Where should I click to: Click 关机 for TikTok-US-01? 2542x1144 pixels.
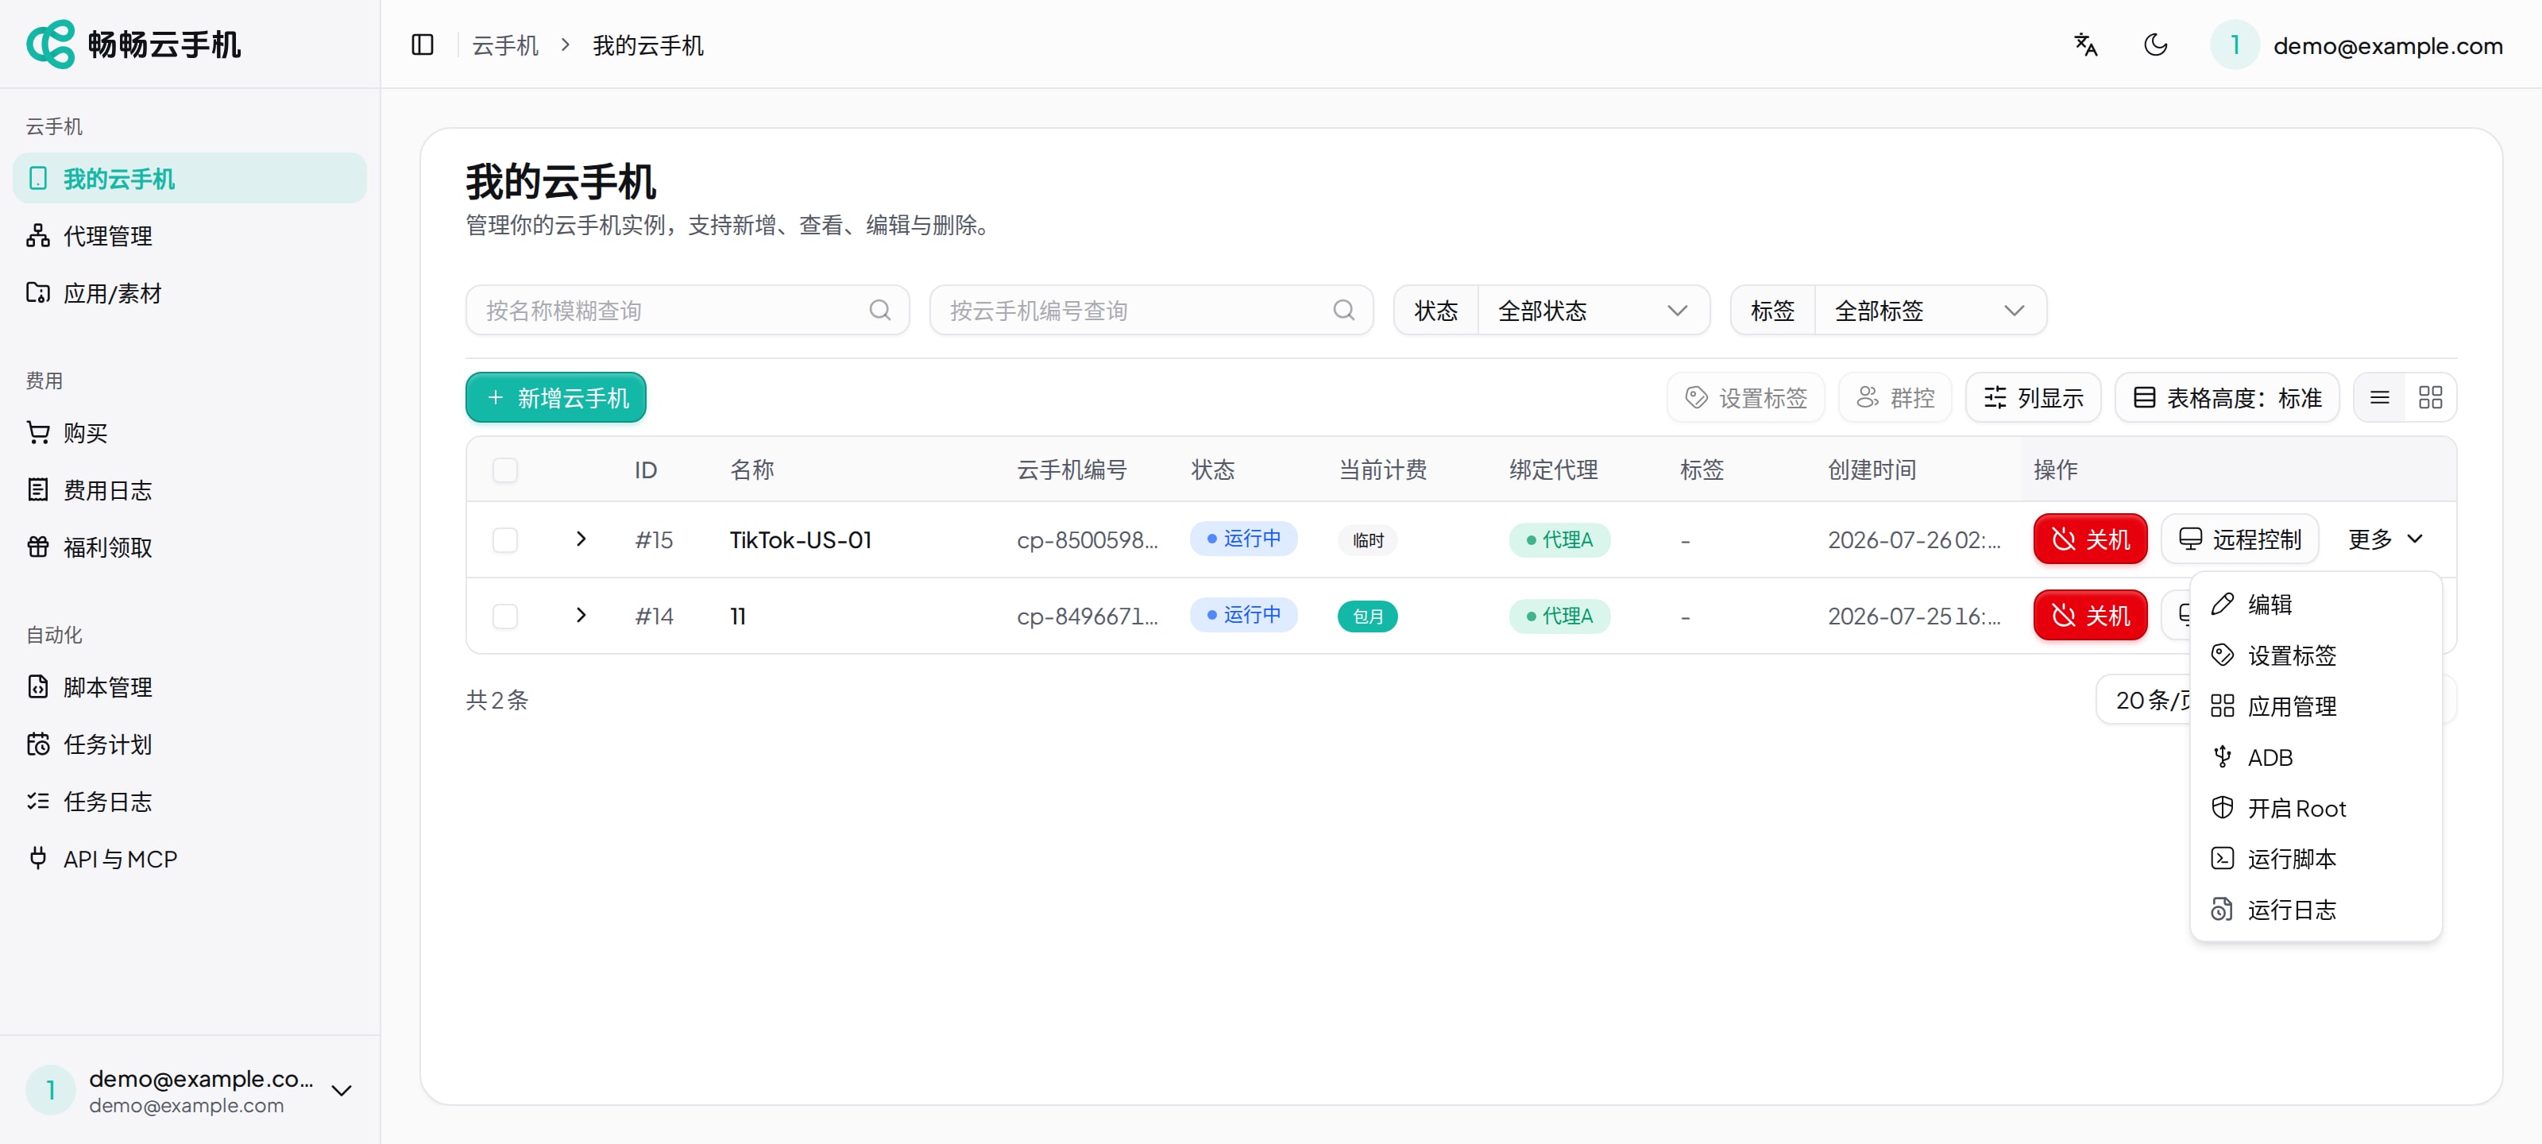tap(2090, 539)
